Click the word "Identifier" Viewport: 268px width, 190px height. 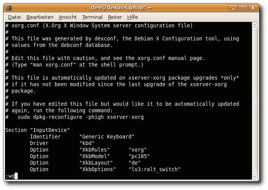point(45,137)
